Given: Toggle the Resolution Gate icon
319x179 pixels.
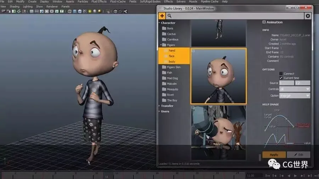Looking at the screenshot, I should tap(42, 11).
